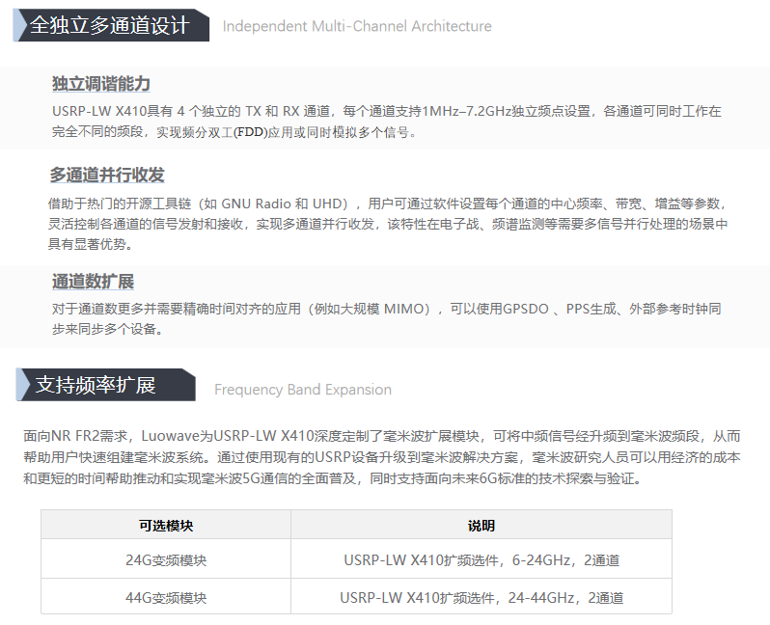Screen dimensions: 770x625
Task: Click the 支持频率扩展 section banner
Action: [x=96, y=385]
